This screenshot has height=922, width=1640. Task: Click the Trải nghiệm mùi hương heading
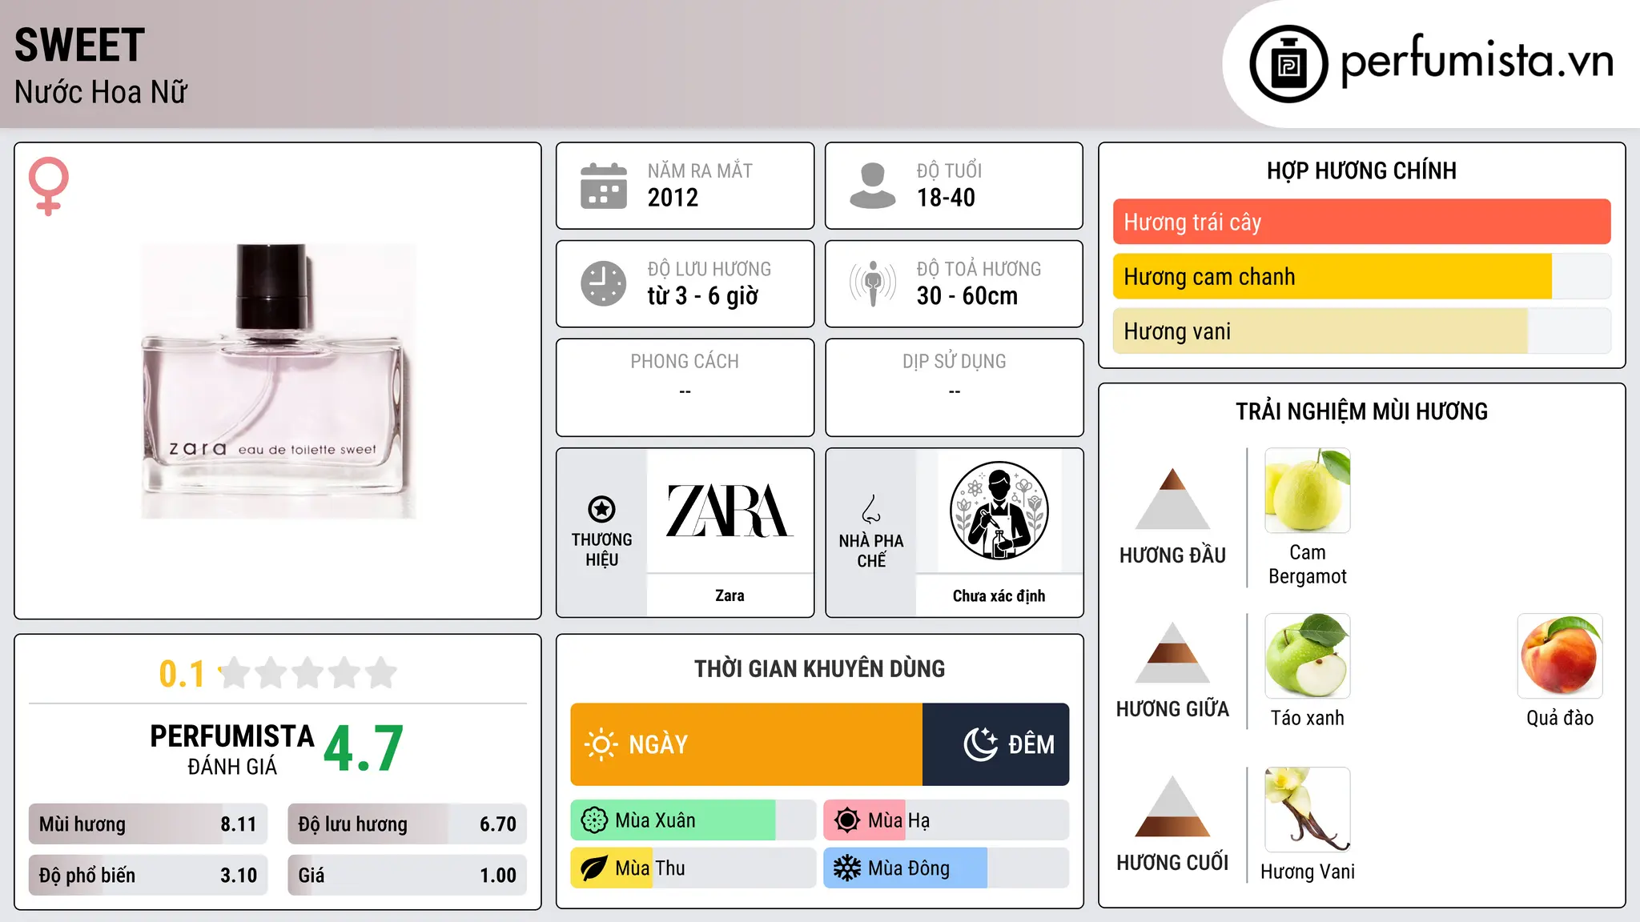pyautogui.click(x=1361, y=411)
